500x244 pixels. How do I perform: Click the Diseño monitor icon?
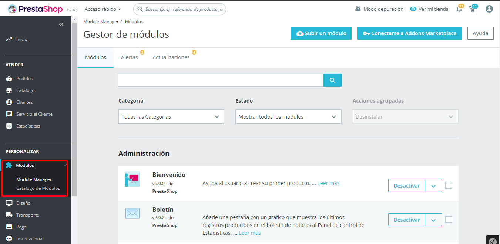click(9, 203)
